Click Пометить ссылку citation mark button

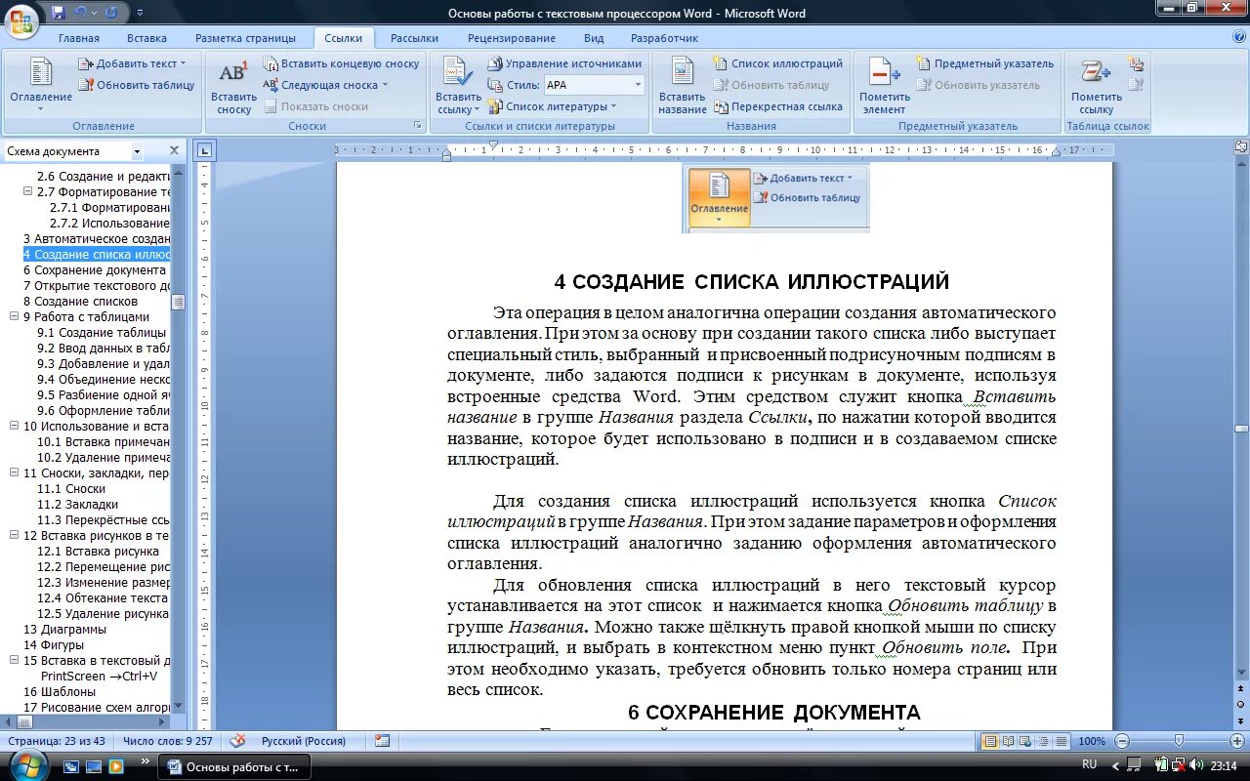click(1096, 87)
